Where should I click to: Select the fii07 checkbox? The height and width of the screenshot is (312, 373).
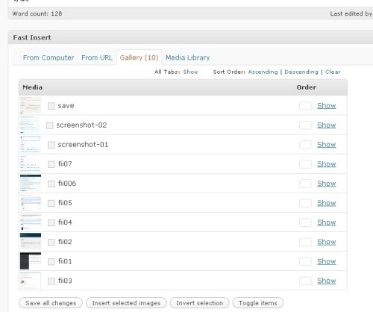[x=51, y=164]
